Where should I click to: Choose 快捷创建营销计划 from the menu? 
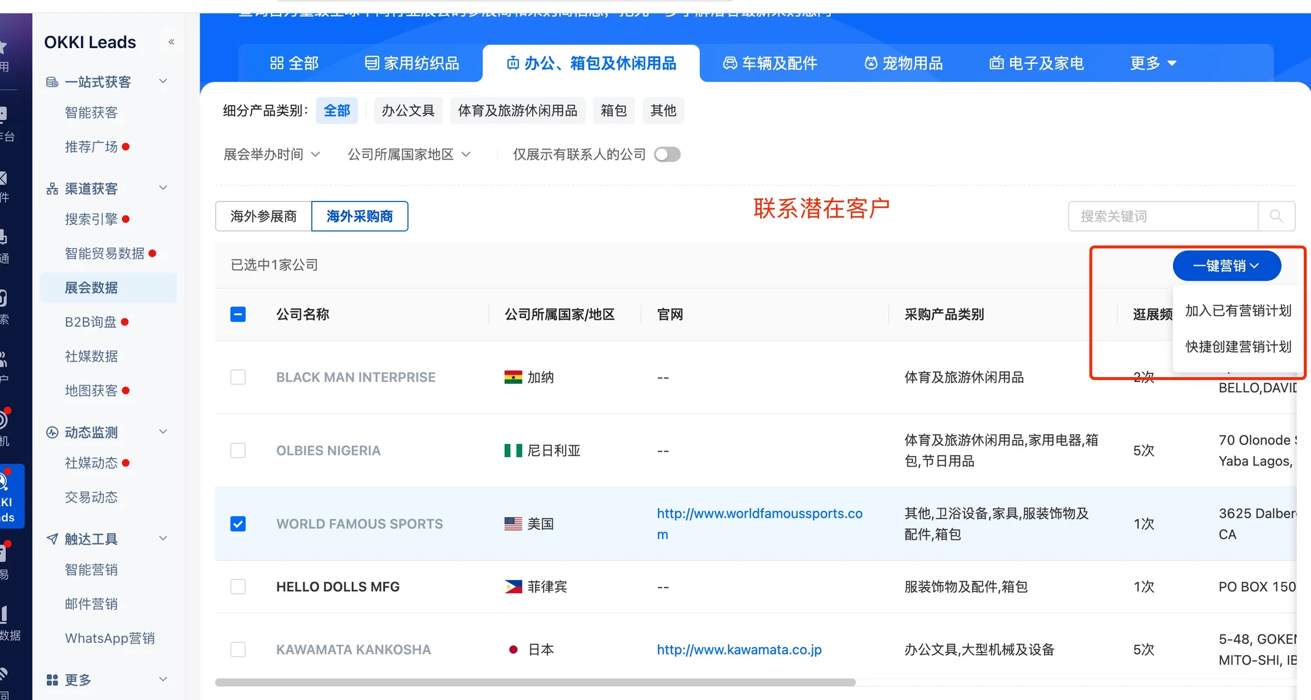pos(1238,346)
